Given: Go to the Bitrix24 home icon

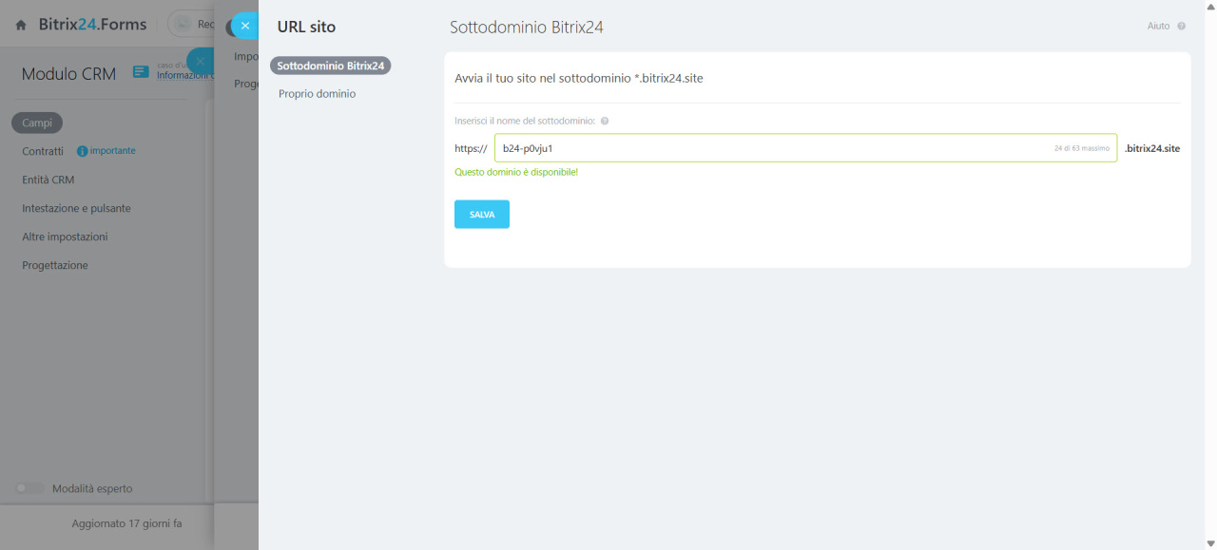Looking at the screenshot, I should (x=21, y=26).
